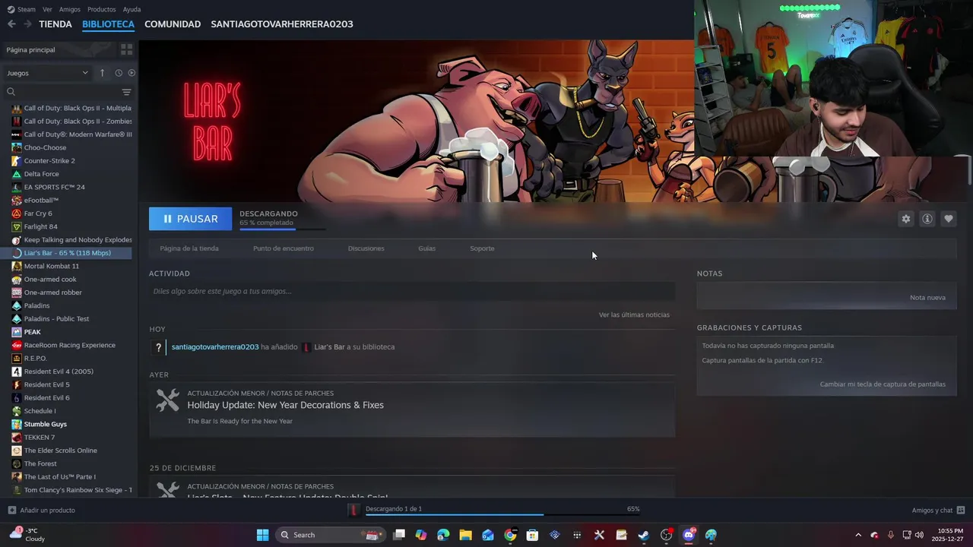Click Añadir un producto
The height and width of the screenshot is (547, 973).
41,511
